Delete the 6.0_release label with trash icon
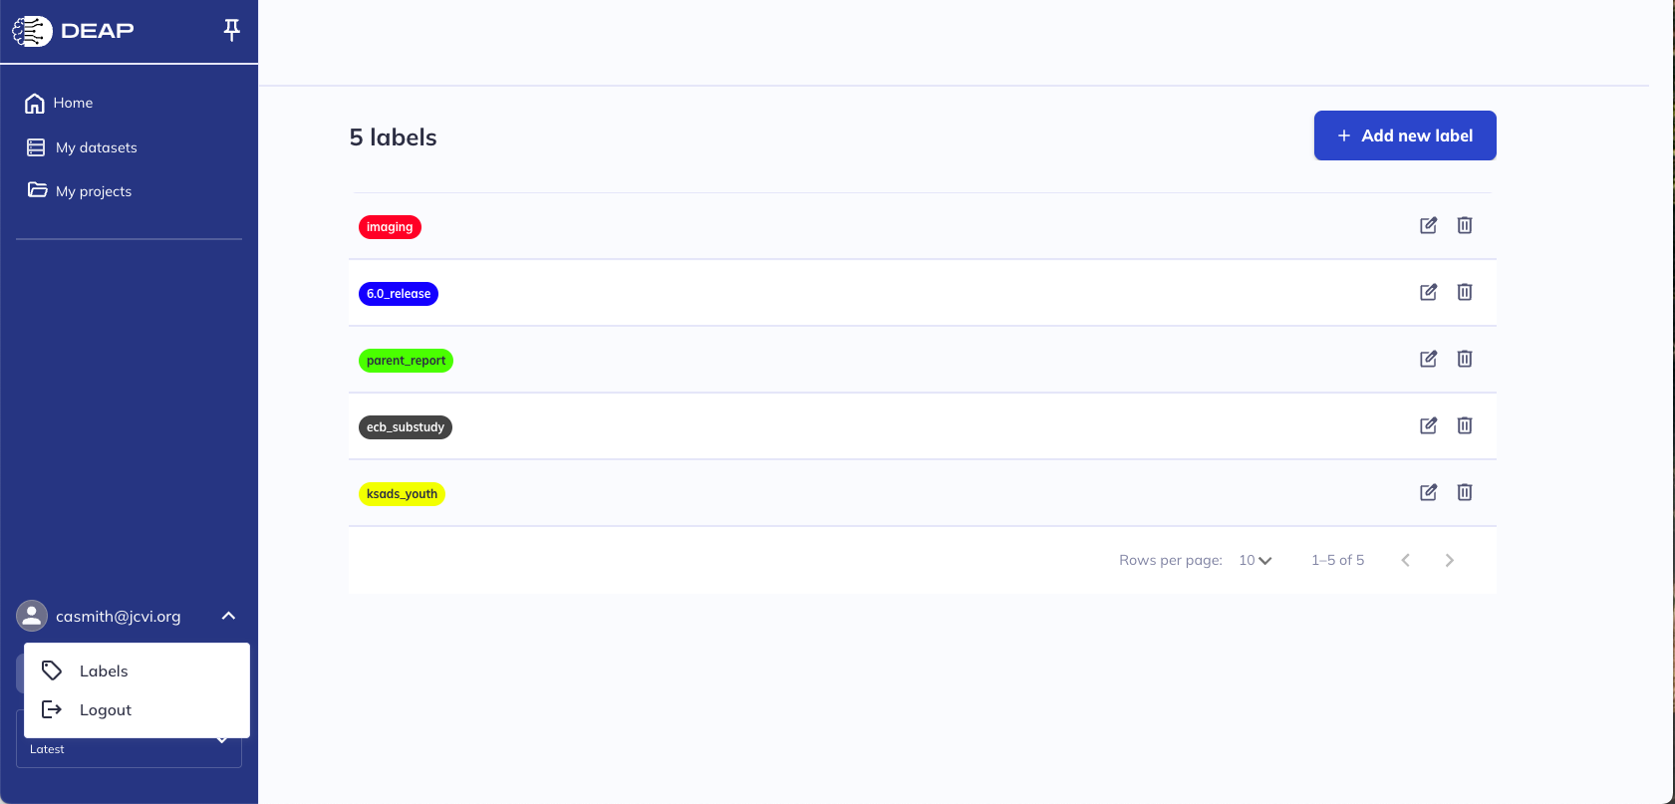The height and width of the screenshot is (804, 1675). pos(1465,292)
